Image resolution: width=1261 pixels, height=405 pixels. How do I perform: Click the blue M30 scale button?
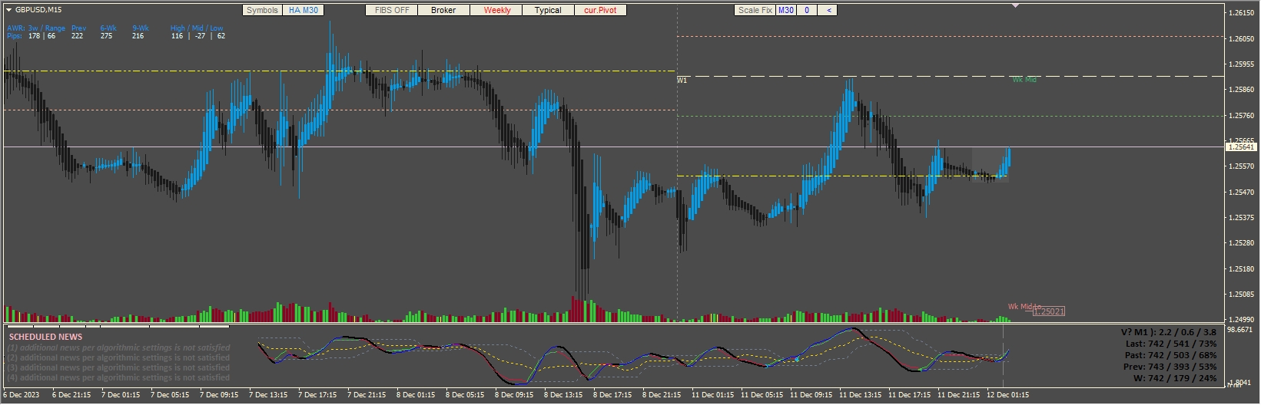785,10
